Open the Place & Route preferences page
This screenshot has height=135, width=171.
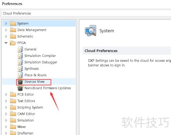[x=36, y=75]
